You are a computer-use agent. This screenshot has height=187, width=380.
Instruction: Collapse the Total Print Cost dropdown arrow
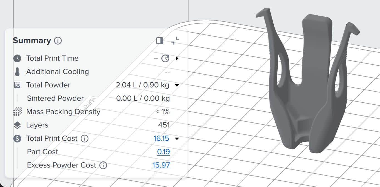coord(177,139)
